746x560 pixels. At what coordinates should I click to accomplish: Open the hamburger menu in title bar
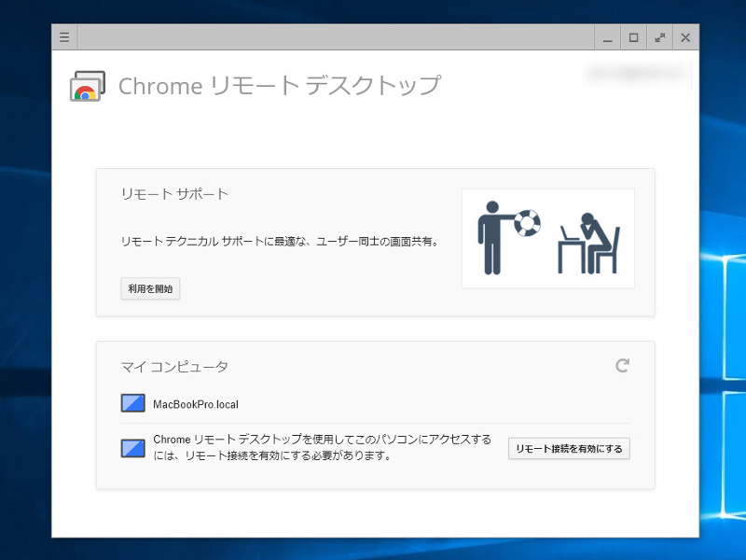point(64,37)
